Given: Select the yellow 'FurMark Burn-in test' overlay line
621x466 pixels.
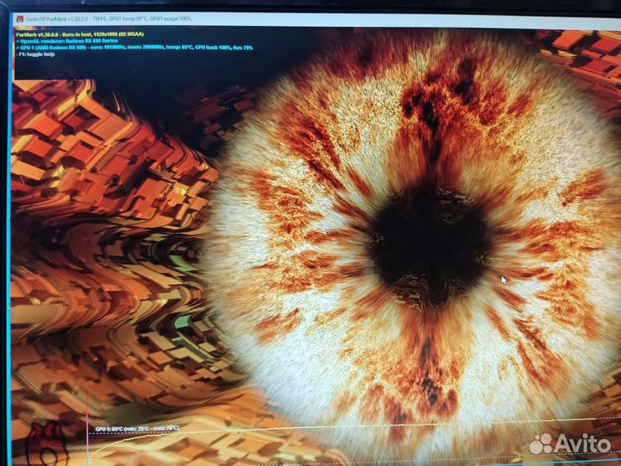Looking at the screenshot, I should (x=80, y=35).
